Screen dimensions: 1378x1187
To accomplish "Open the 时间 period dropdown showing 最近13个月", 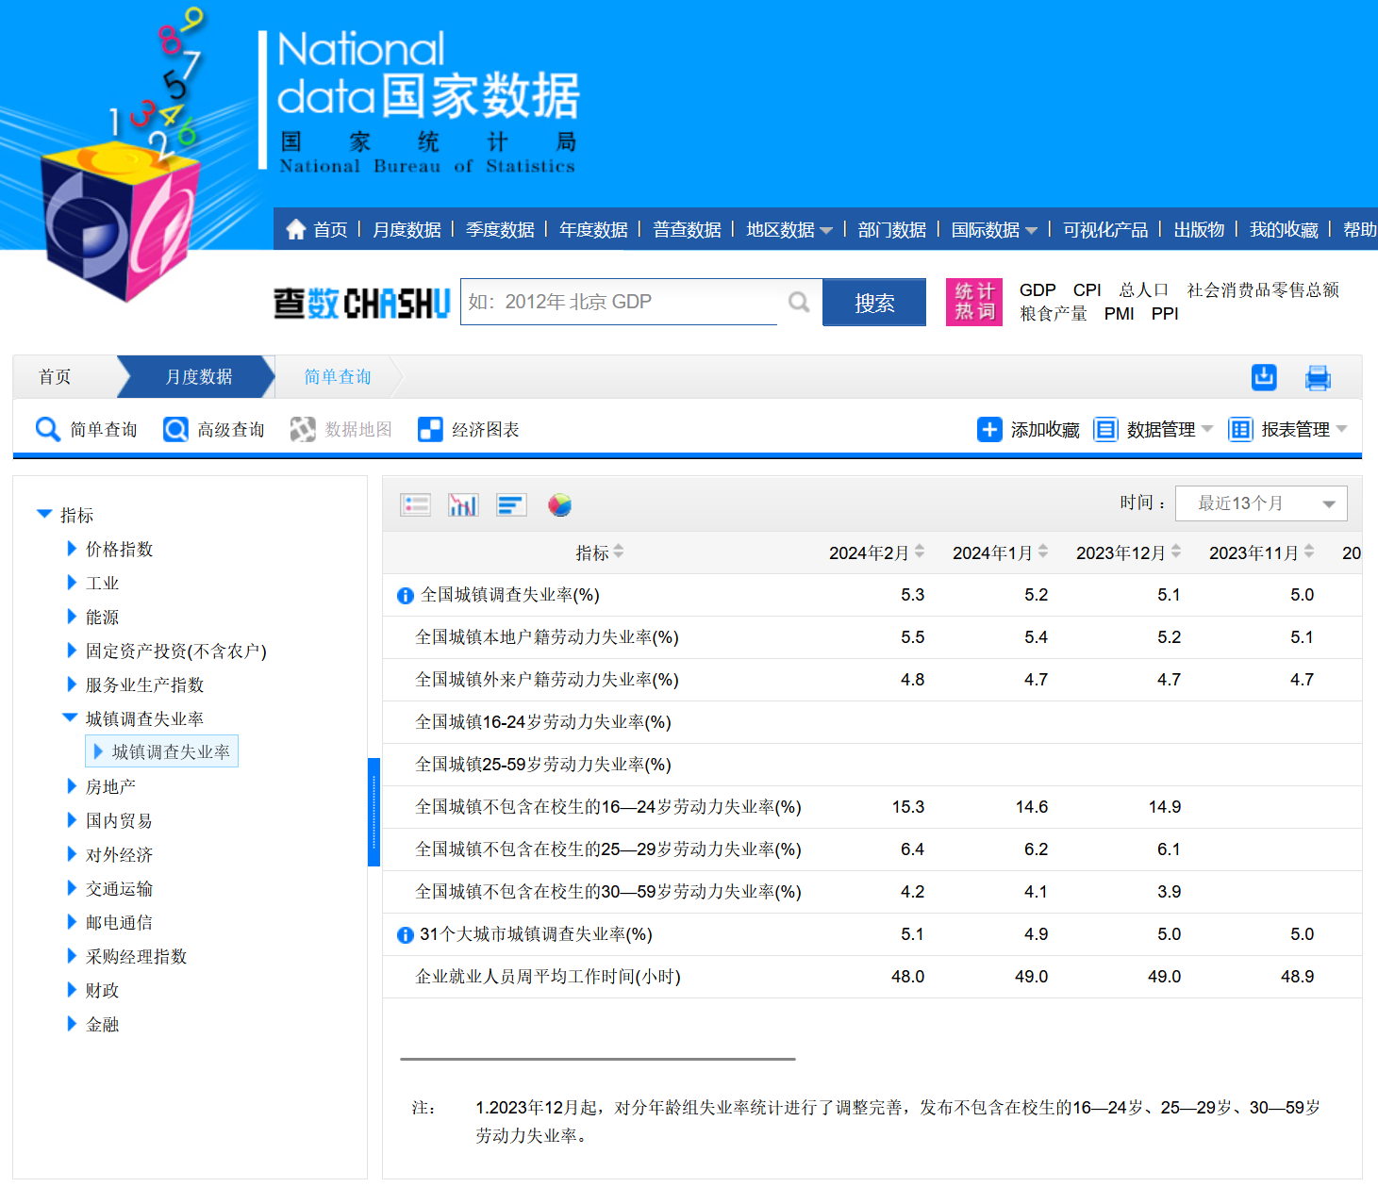I will [1261, 503].
